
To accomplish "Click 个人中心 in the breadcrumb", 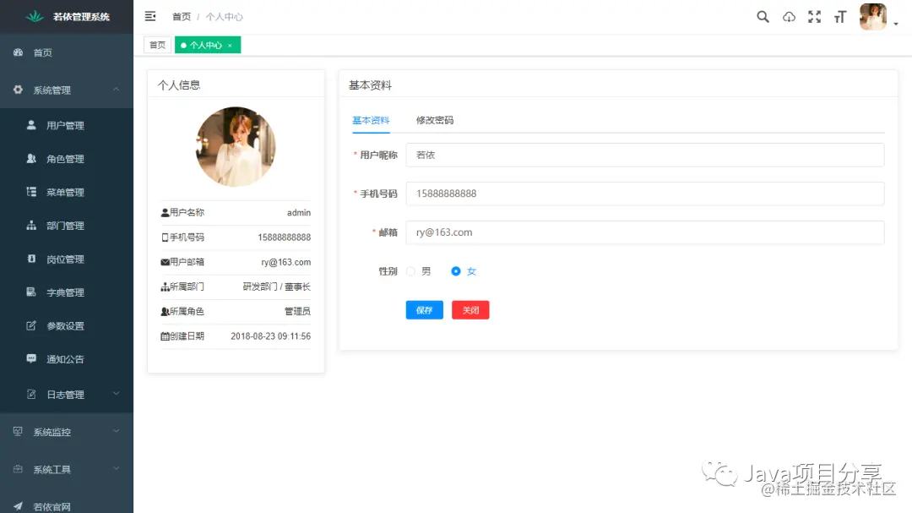I will coord(224,17).
